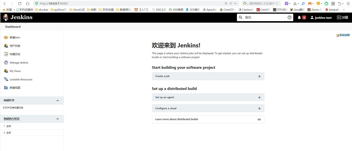Click the browser forward arrow
The height and width of the screenshot is (151, 352).
pyautogui.click(x=12, y=4)
